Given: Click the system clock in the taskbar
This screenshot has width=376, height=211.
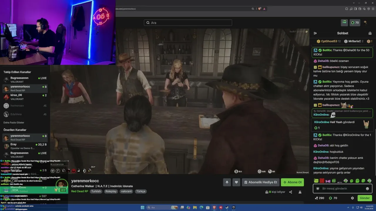Looking at the screenshot, I should point(369,207).
